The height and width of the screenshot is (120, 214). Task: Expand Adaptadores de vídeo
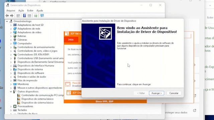pyautogui.click(x=11, y=32)
